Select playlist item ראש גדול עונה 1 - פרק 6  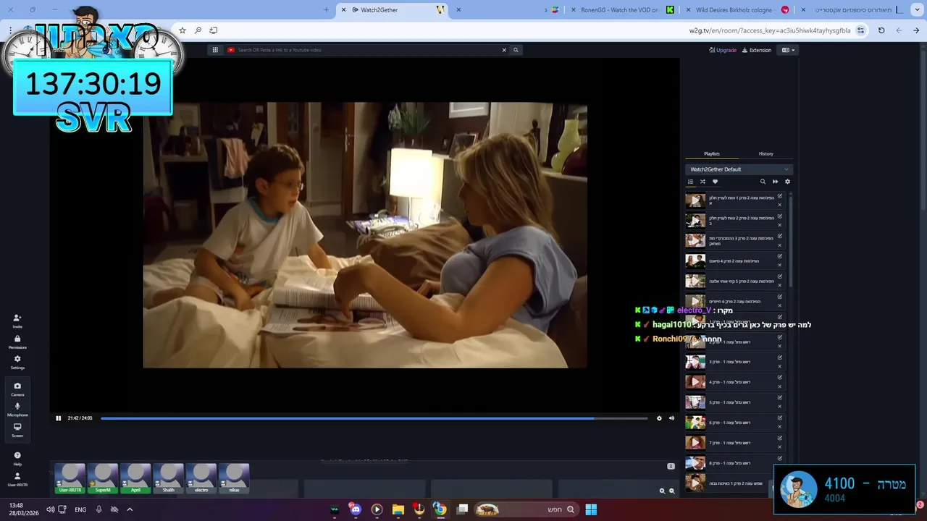pyautogui.click(x=734, y=423)
